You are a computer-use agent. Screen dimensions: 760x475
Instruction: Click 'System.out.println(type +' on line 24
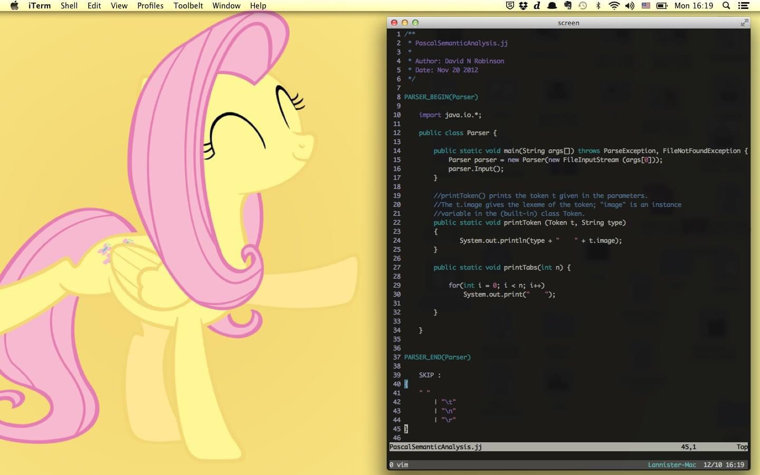(506, 241)
